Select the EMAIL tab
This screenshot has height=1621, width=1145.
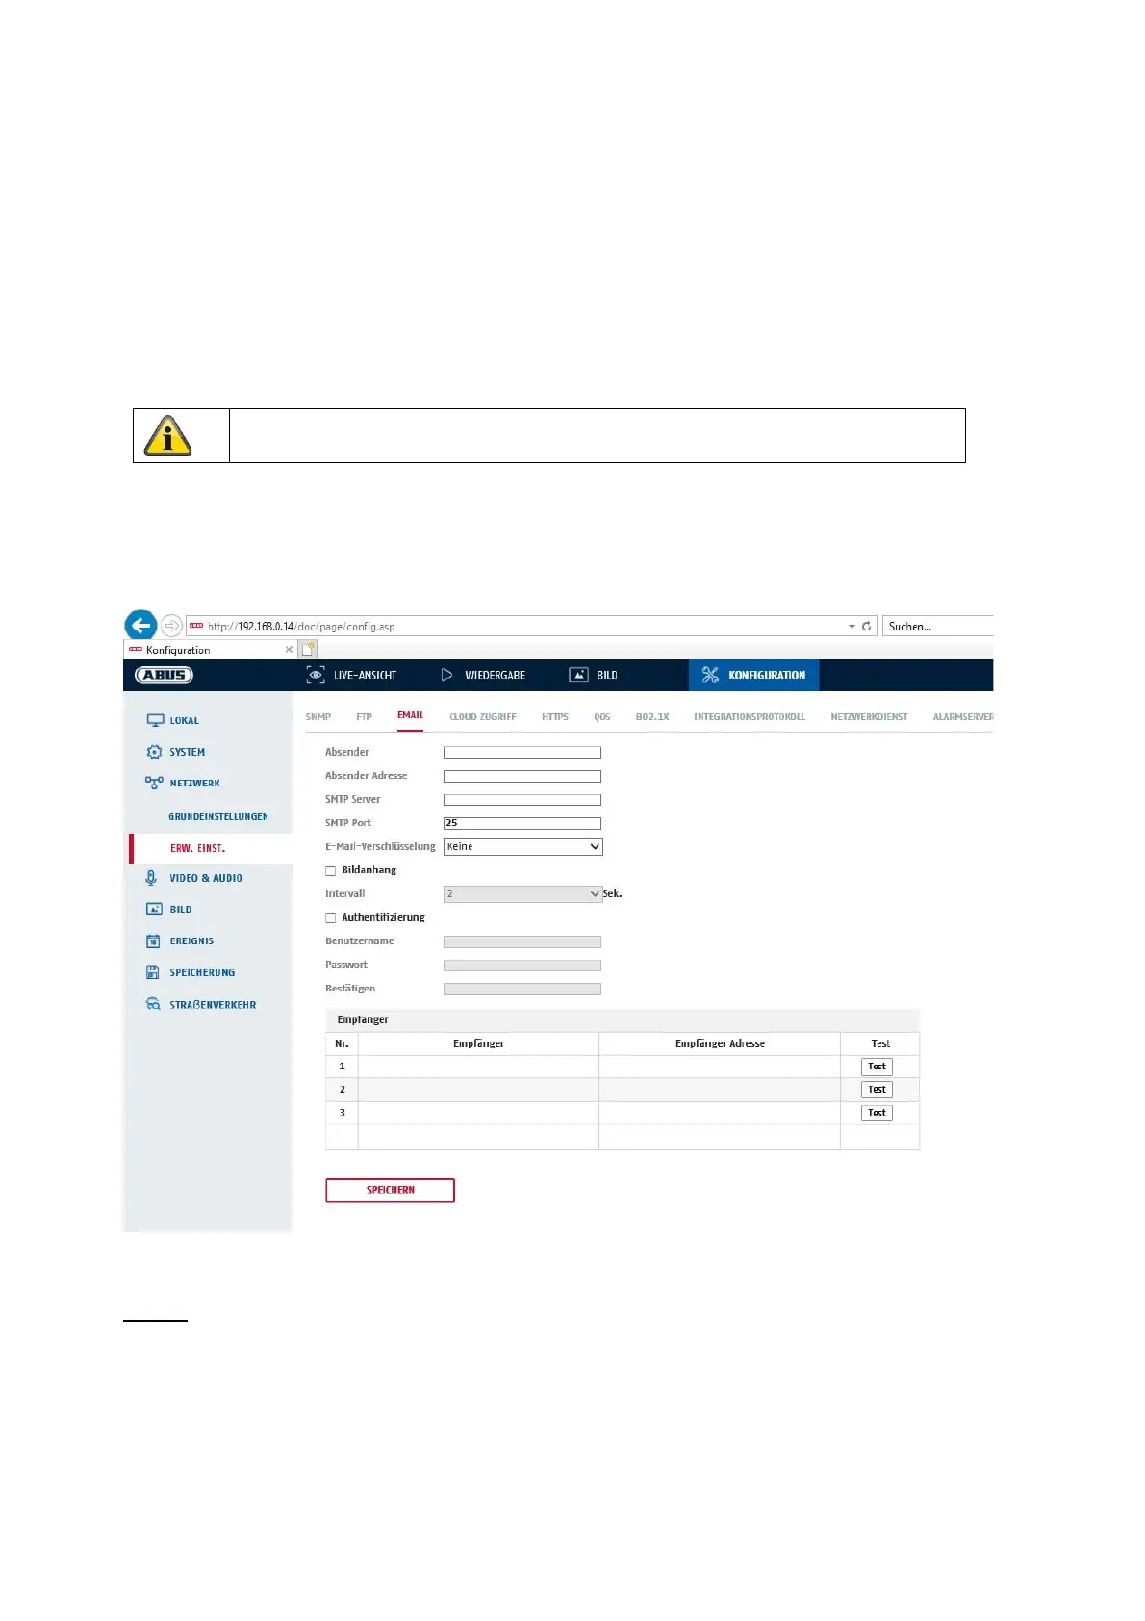coord(411,715)
